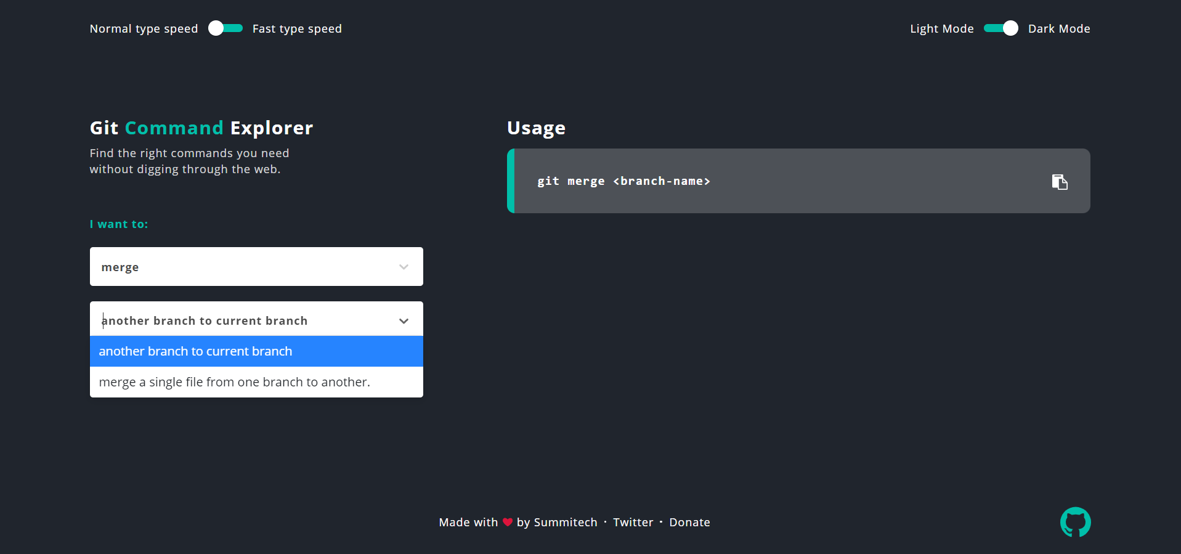This screenshot has height=554, width=1181.
Task: Toggle the type speed switch
Action: [x=225, y=28]
